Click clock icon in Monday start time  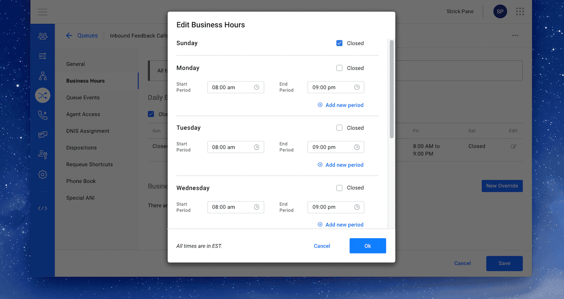(x=257, y=87)
